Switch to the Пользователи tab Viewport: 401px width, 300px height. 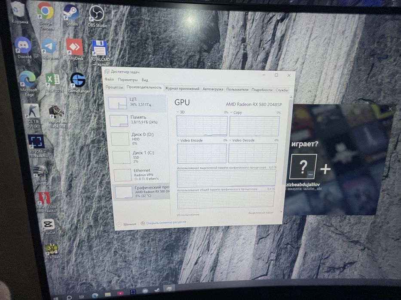(x=237, y=90)
